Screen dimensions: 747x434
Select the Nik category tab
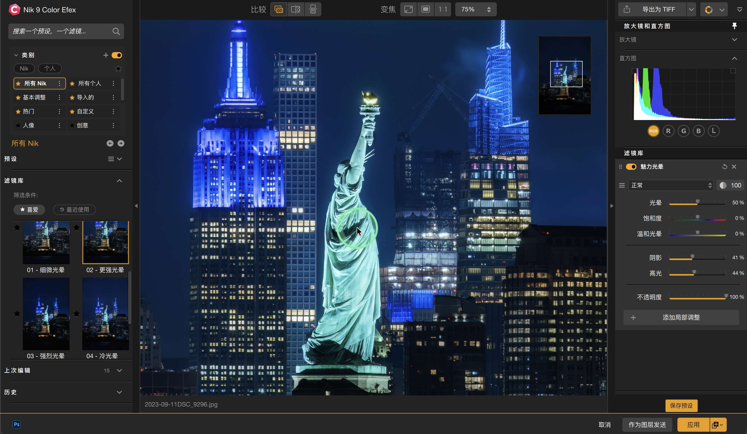(24, 68)
